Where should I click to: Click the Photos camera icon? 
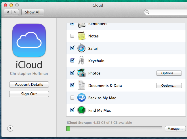(81, 73)
